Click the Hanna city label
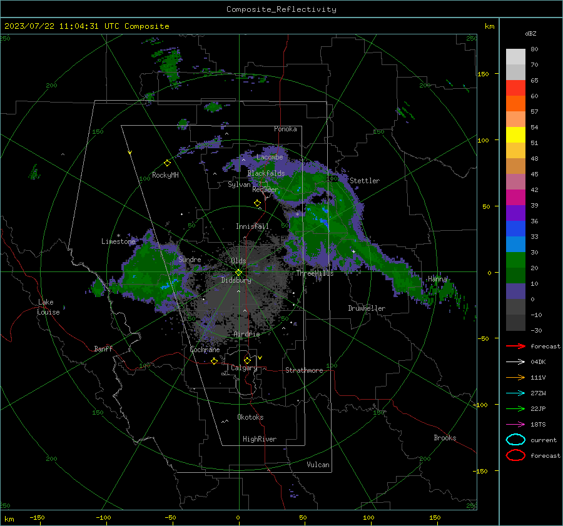This screenshot has width=563, height=526. (437, 279)
